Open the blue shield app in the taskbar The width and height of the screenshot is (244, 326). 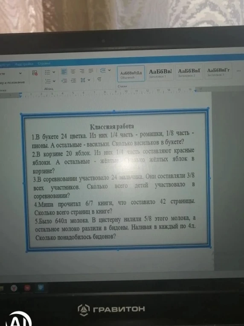[x=41, y=288]
